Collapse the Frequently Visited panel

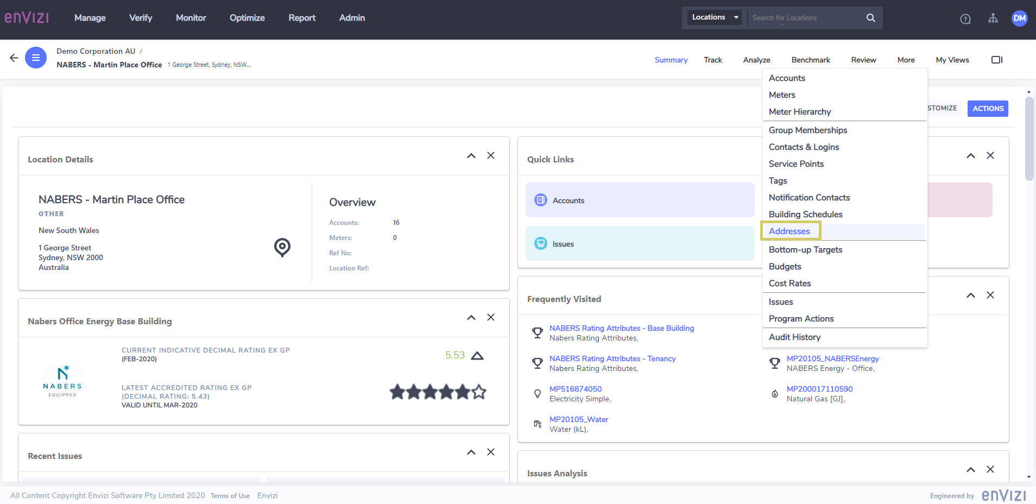(x=971, y=295)
